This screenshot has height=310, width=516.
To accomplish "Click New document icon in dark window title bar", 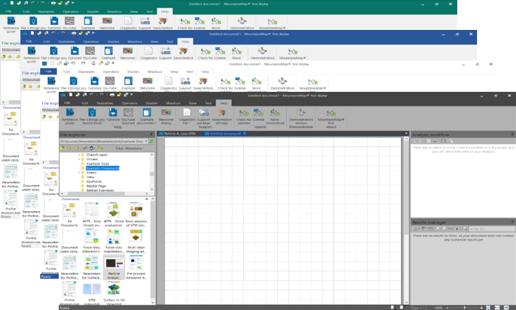I will [x=71, y=95].
